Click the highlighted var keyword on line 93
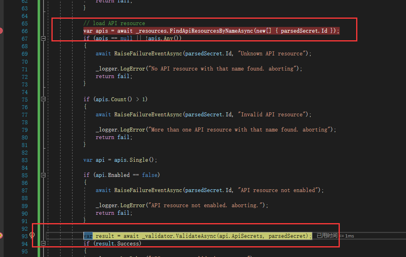 (88, 235)
